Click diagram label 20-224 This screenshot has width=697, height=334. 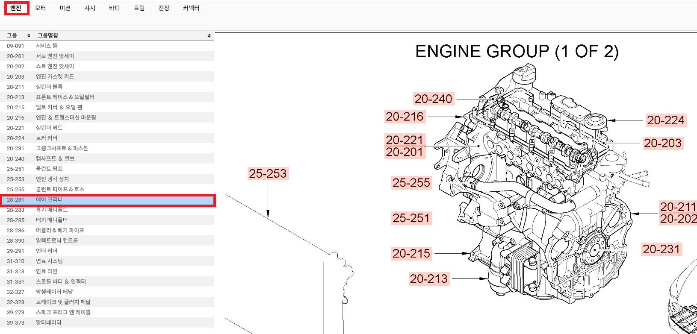(x=666, y=120)
